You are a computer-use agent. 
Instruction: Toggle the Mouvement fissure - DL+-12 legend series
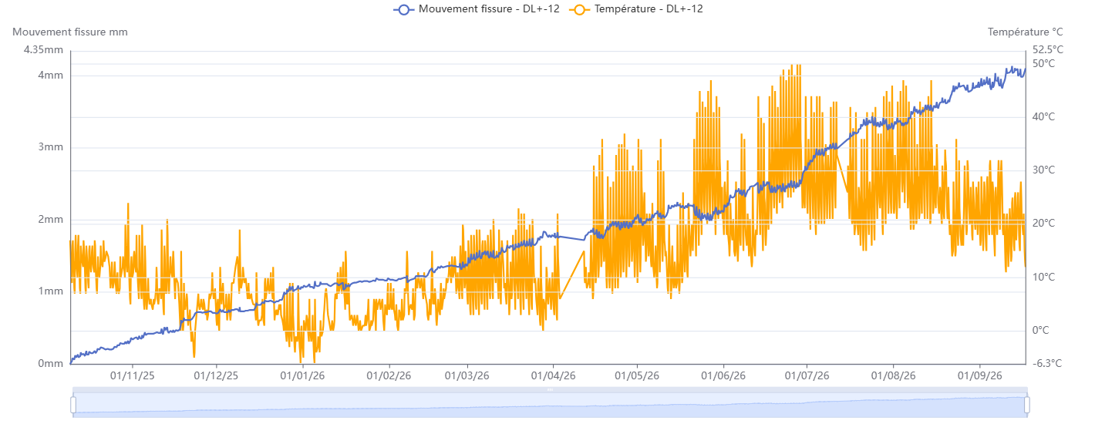click(477, 9)
